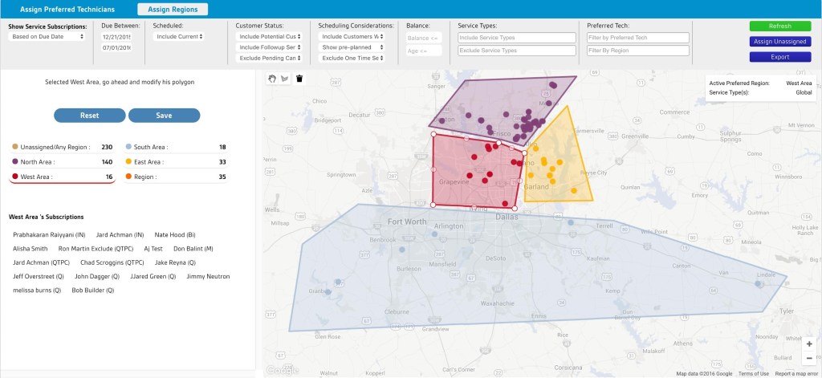The height and width of the screenshot is (378, 822).
Task: Click the trash delete polygon icon
Action: coord(299,78)
